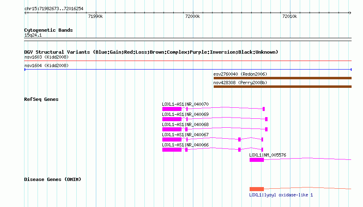This screenshot has height=207, width=363.
Task: Open LOXL1|NM_005576 RefSeq gene label
Action: [x=268, y=155]
